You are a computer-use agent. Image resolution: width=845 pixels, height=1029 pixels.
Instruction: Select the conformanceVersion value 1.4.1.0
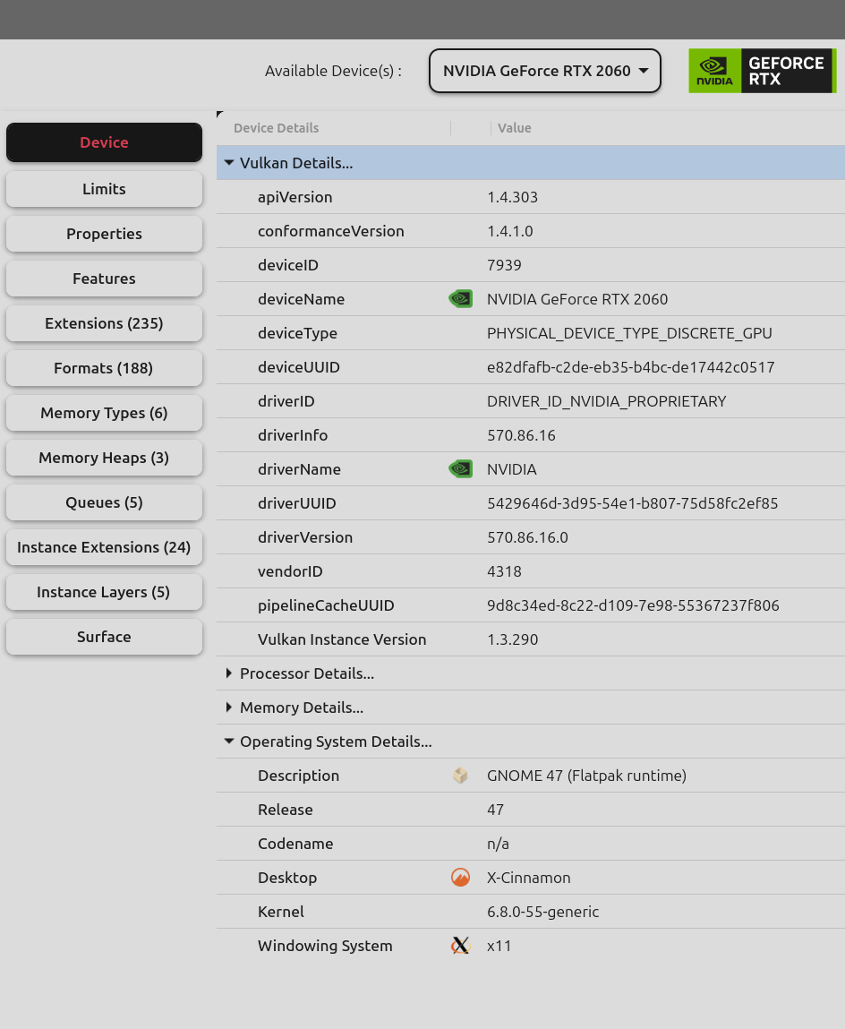pyautogui.click(x=509, y=231)
